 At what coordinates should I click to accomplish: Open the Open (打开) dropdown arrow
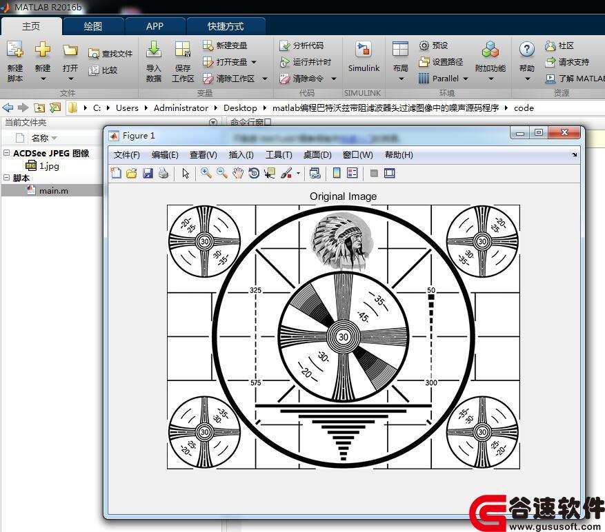click(x=70, y=79)
